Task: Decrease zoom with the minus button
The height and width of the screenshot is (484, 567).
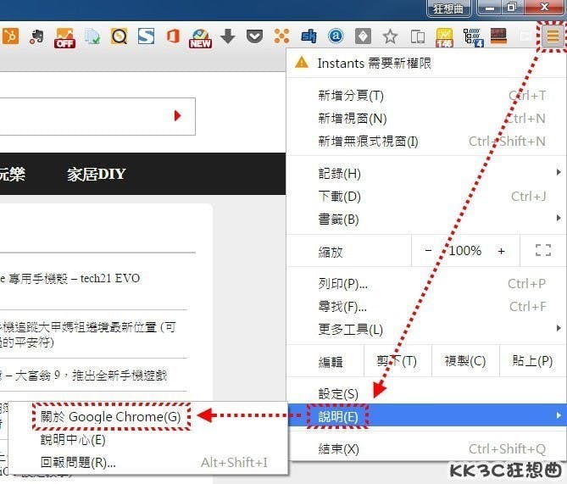Action: pyautogui.click(x=429, y=250)
